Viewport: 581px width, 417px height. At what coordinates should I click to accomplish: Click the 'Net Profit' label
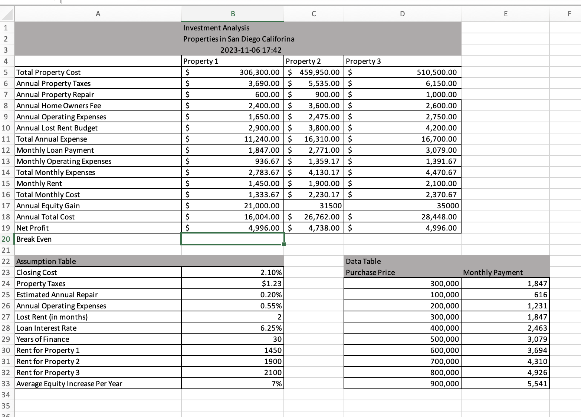pos(33,228)
